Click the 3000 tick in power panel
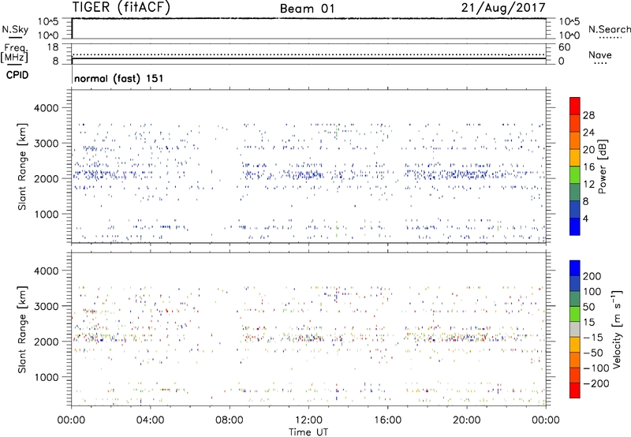 pyautogui.click(x=47, y=144)
